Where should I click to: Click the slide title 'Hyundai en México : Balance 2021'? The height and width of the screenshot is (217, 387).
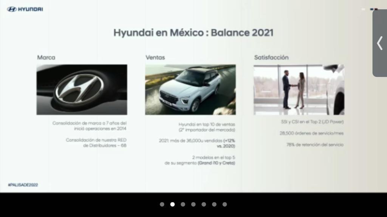pyautogui.click(x=193, y=32)
